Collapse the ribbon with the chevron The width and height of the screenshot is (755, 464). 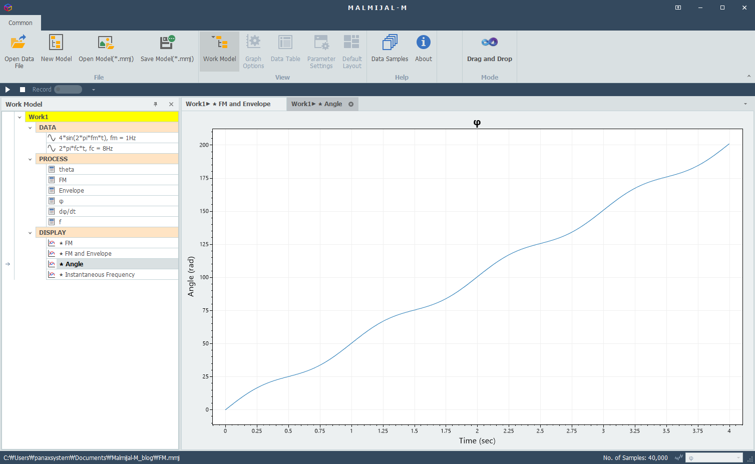click(x=748, y=76)
